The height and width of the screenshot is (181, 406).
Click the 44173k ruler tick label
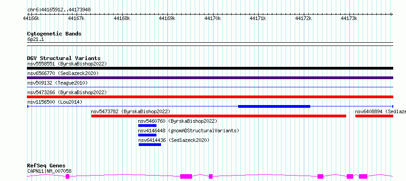coord(349,18)
